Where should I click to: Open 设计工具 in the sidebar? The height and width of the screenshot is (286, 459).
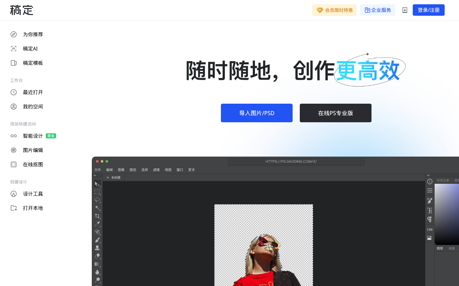(x=33, y=194)
